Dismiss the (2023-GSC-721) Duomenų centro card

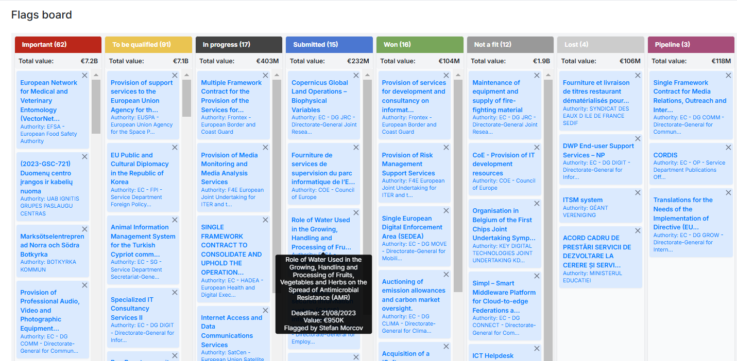pos(84,156)
